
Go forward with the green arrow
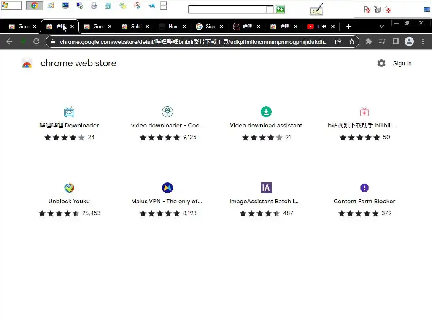pyautogui.click(x=23, y=42)
